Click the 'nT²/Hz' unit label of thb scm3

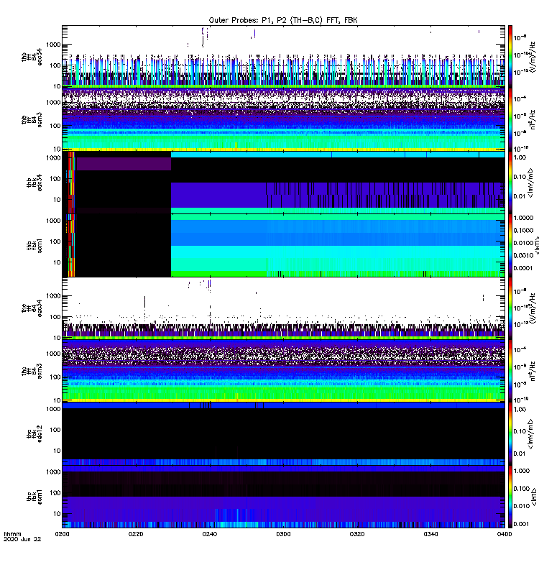[x=533, y=119]
